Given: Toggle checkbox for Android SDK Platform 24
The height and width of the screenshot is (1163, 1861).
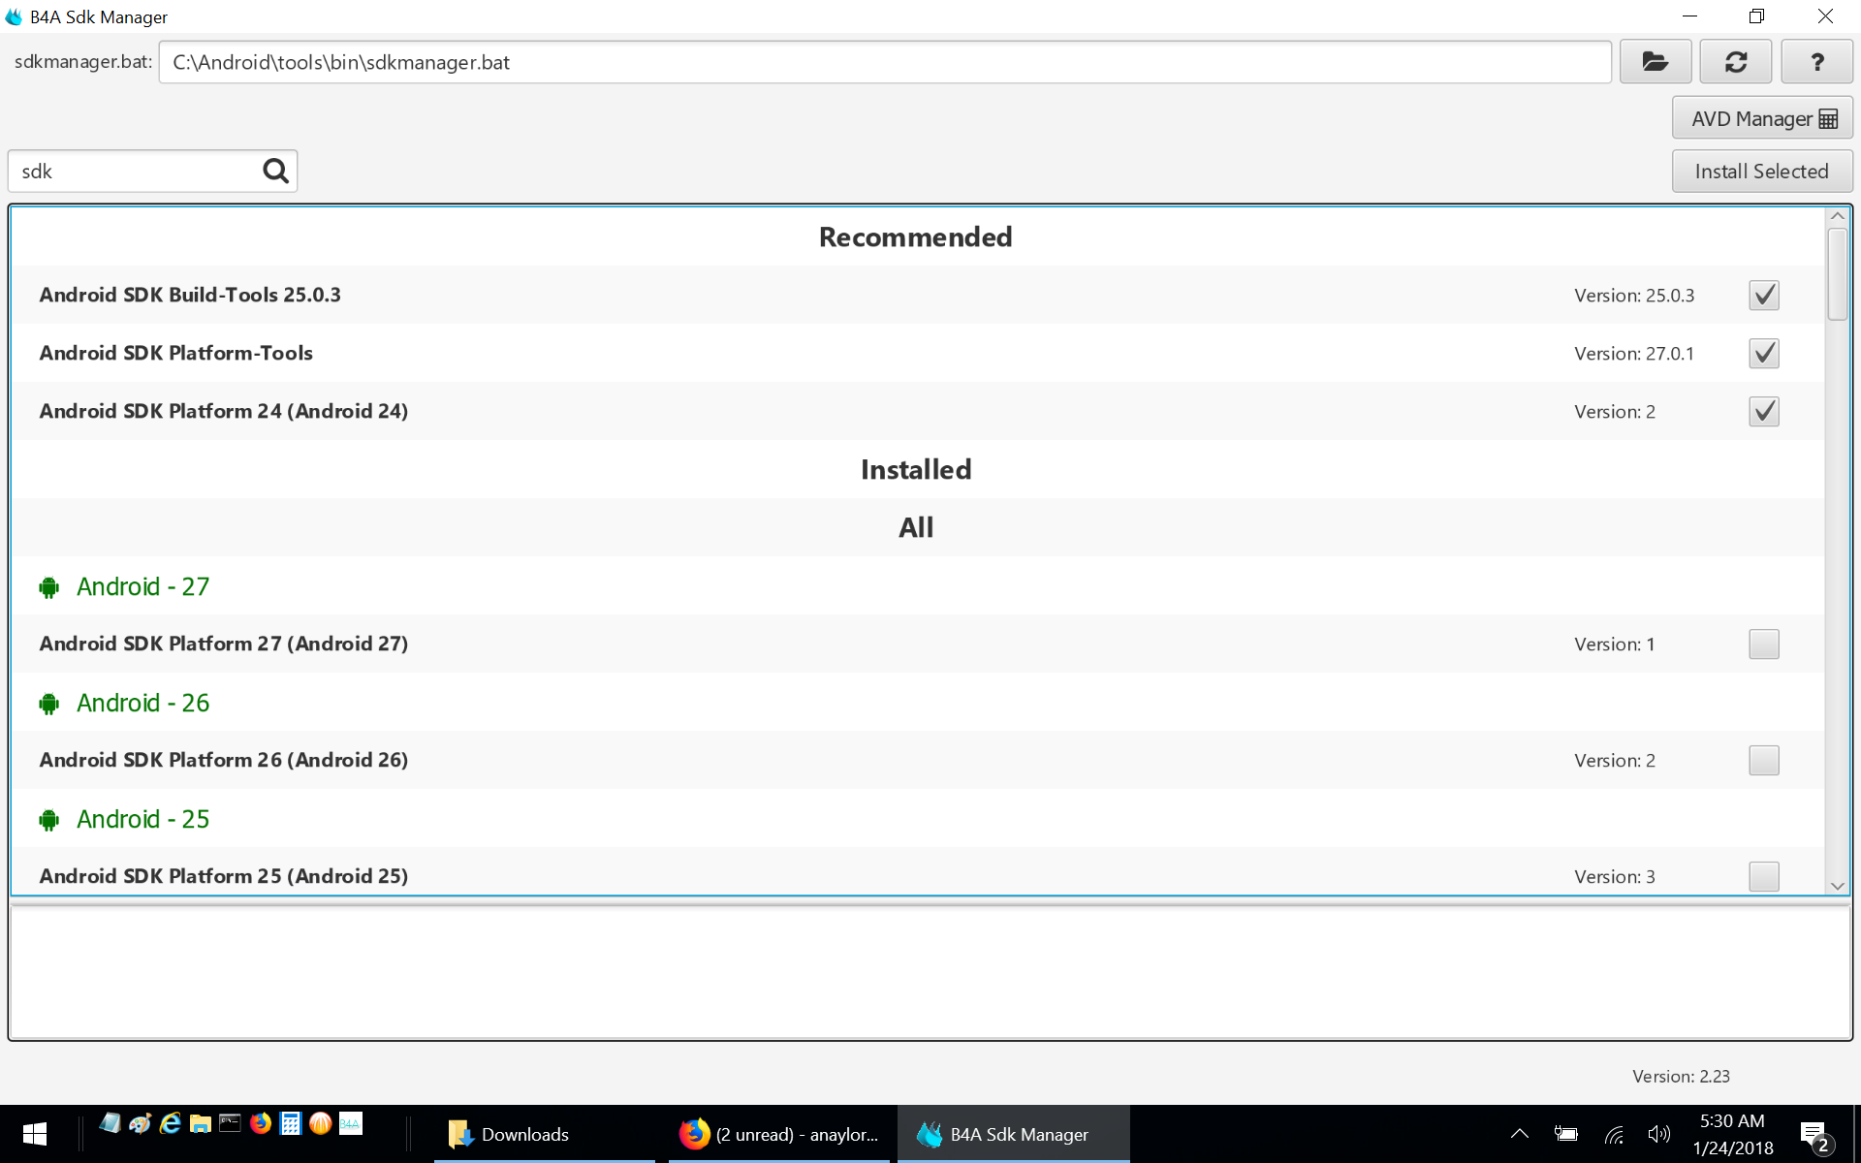Looking at the screenshot, I should (x=1764, y=411).
